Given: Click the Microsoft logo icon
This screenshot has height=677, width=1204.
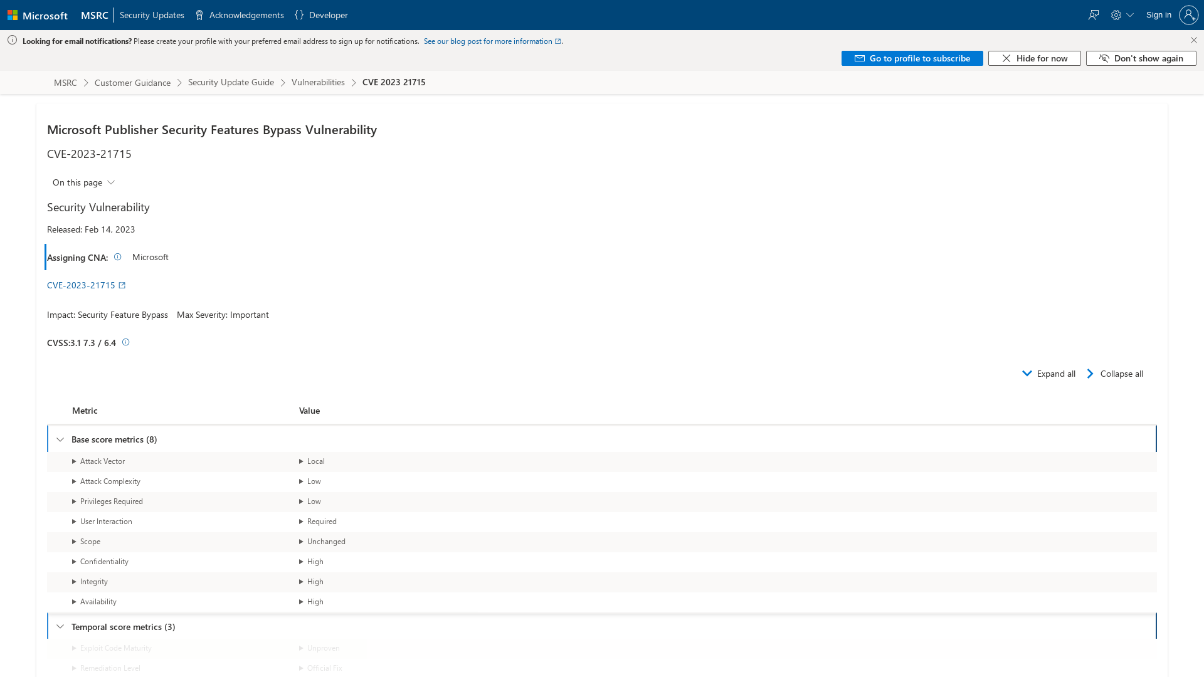Looking at the screenshot, I should 13,15.
